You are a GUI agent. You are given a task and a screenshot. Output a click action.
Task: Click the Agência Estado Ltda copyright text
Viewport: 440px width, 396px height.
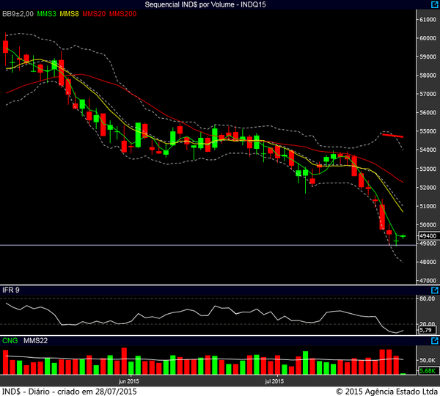[386, 391]
